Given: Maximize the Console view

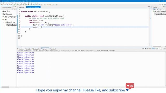Looking at the screenshot, I should (165, 48).
